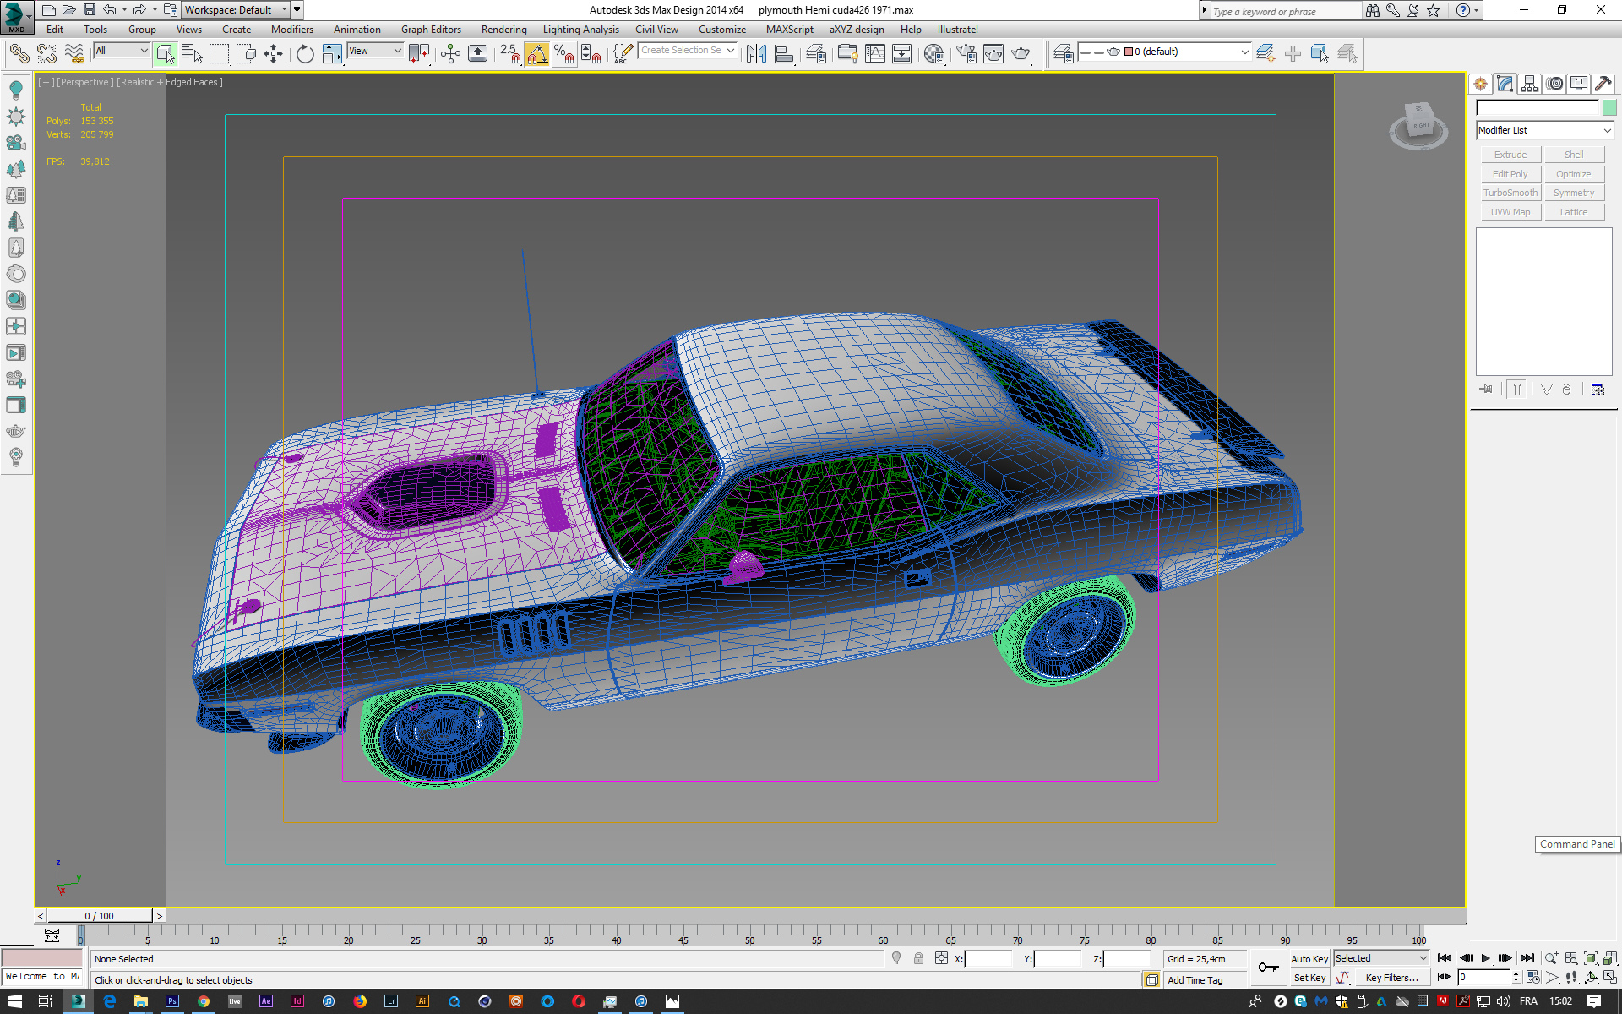This screenshot has height=1014, width=1622.
Task: Open the reference coordinate View dropdown
Action: tap(375, 51)
